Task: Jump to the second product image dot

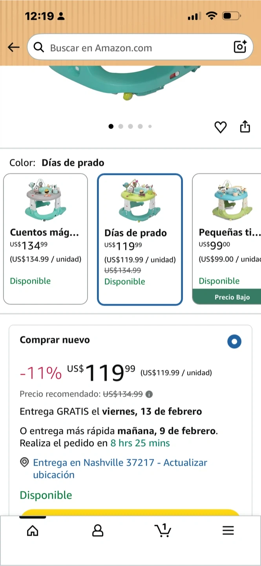Action: [x=121, y=127]
